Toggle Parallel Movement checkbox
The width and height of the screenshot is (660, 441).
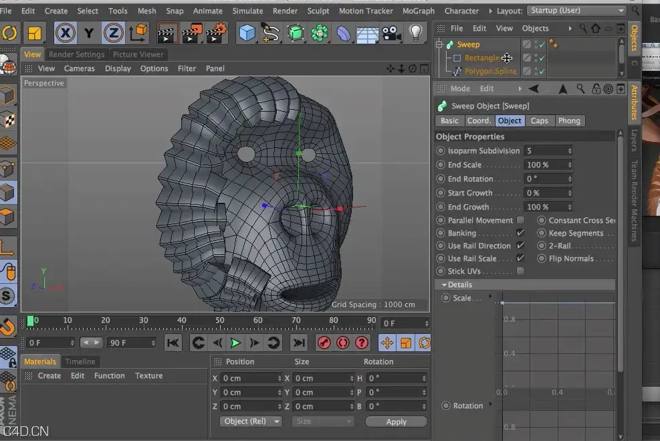[x=521, y=220]
